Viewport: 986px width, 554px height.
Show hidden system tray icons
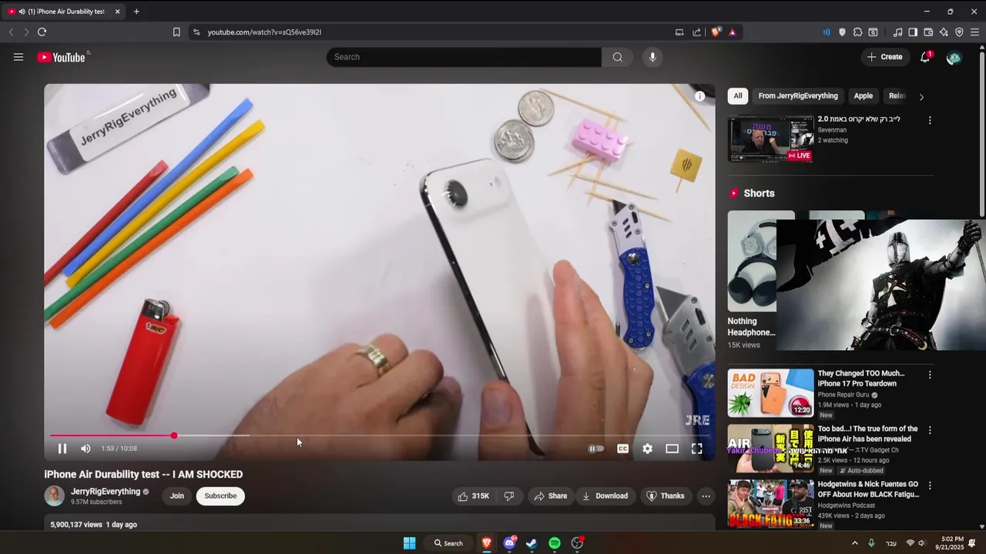(854, 543)
